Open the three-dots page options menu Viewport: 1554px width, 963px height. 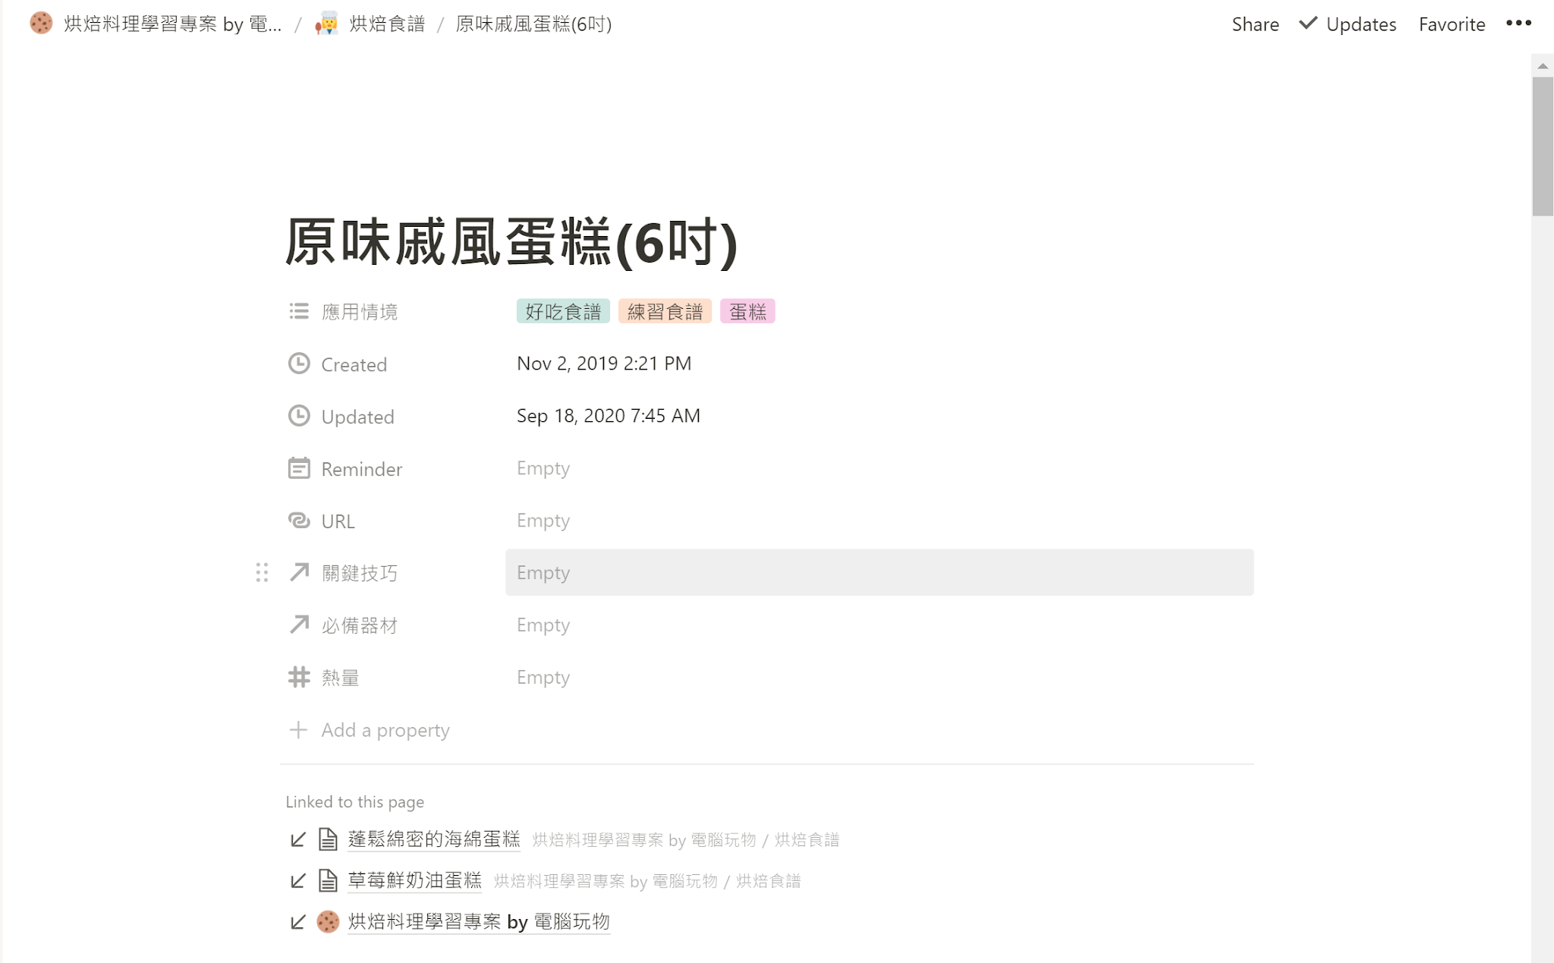(x=1518, y=24)
